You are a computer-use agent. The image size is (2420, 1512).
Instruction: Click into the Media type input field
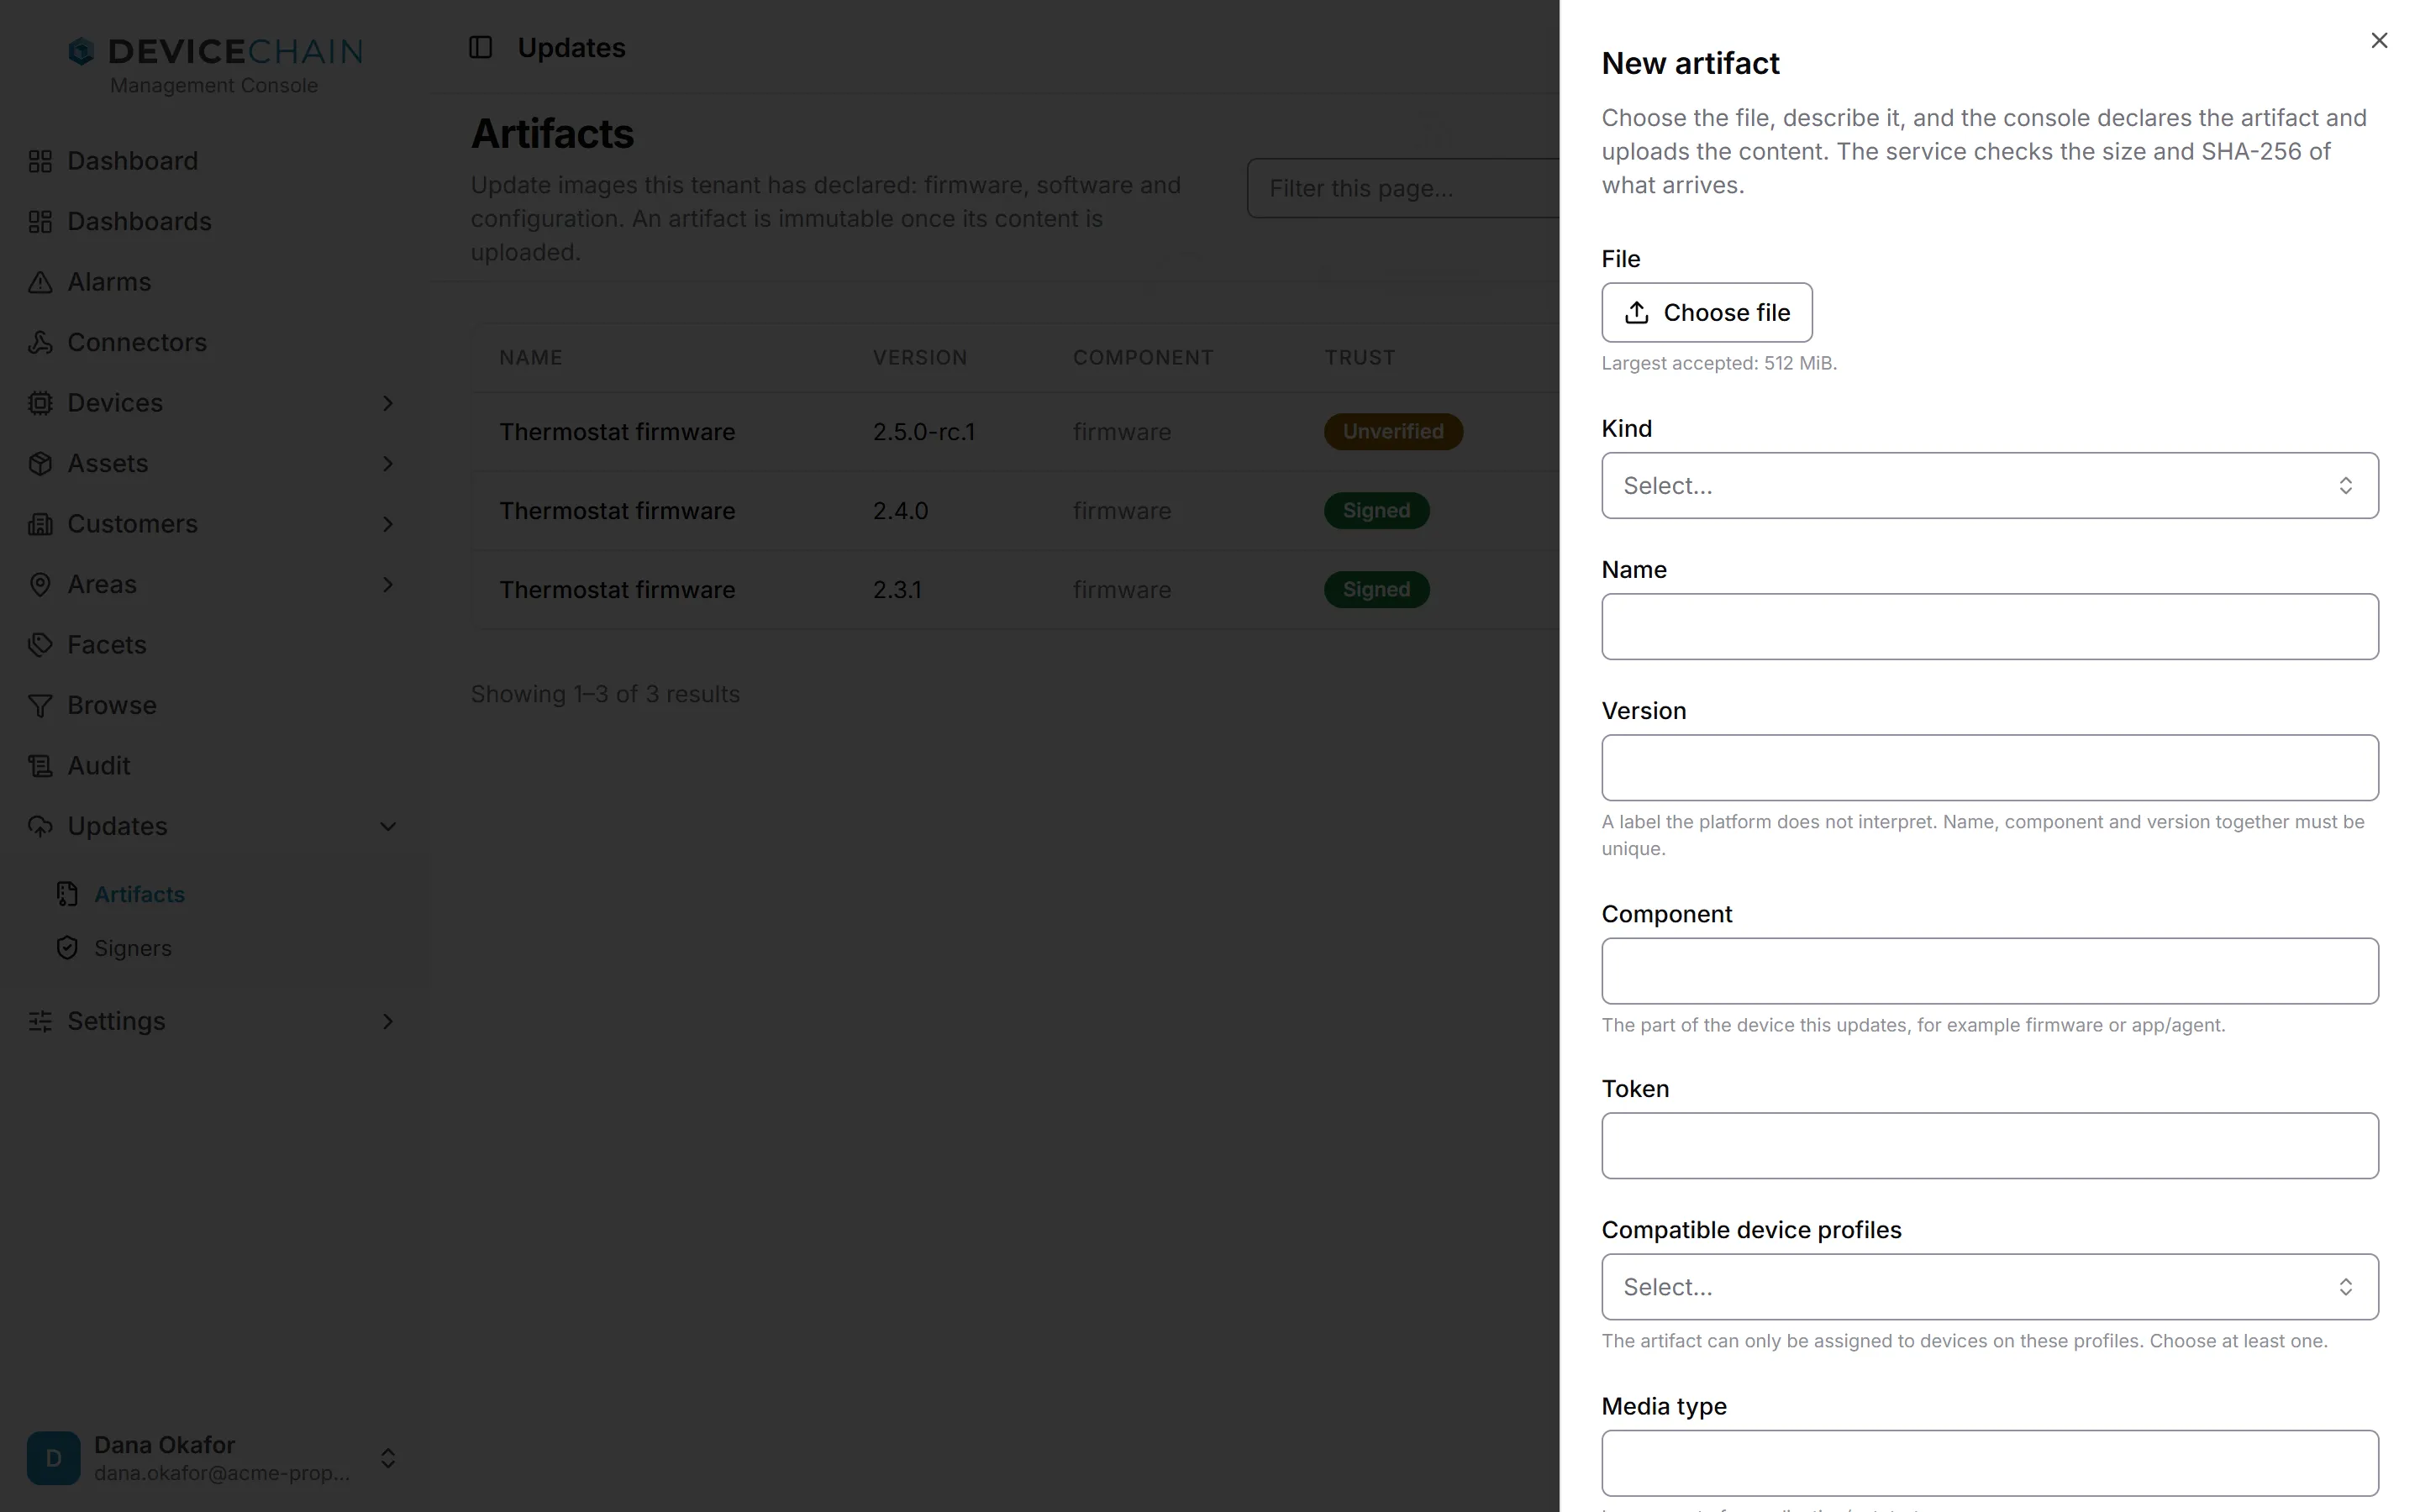click(1990, 1463)
